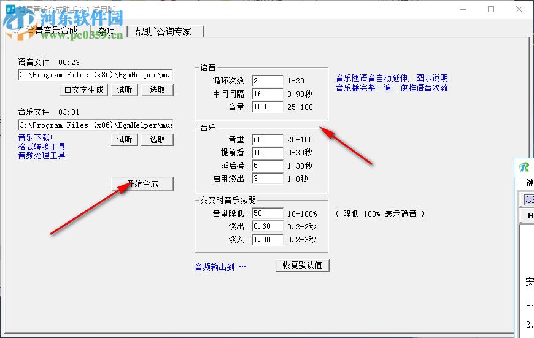Click the R logo icon in side window
534x338 pixels.
click(x=524, y=167)
